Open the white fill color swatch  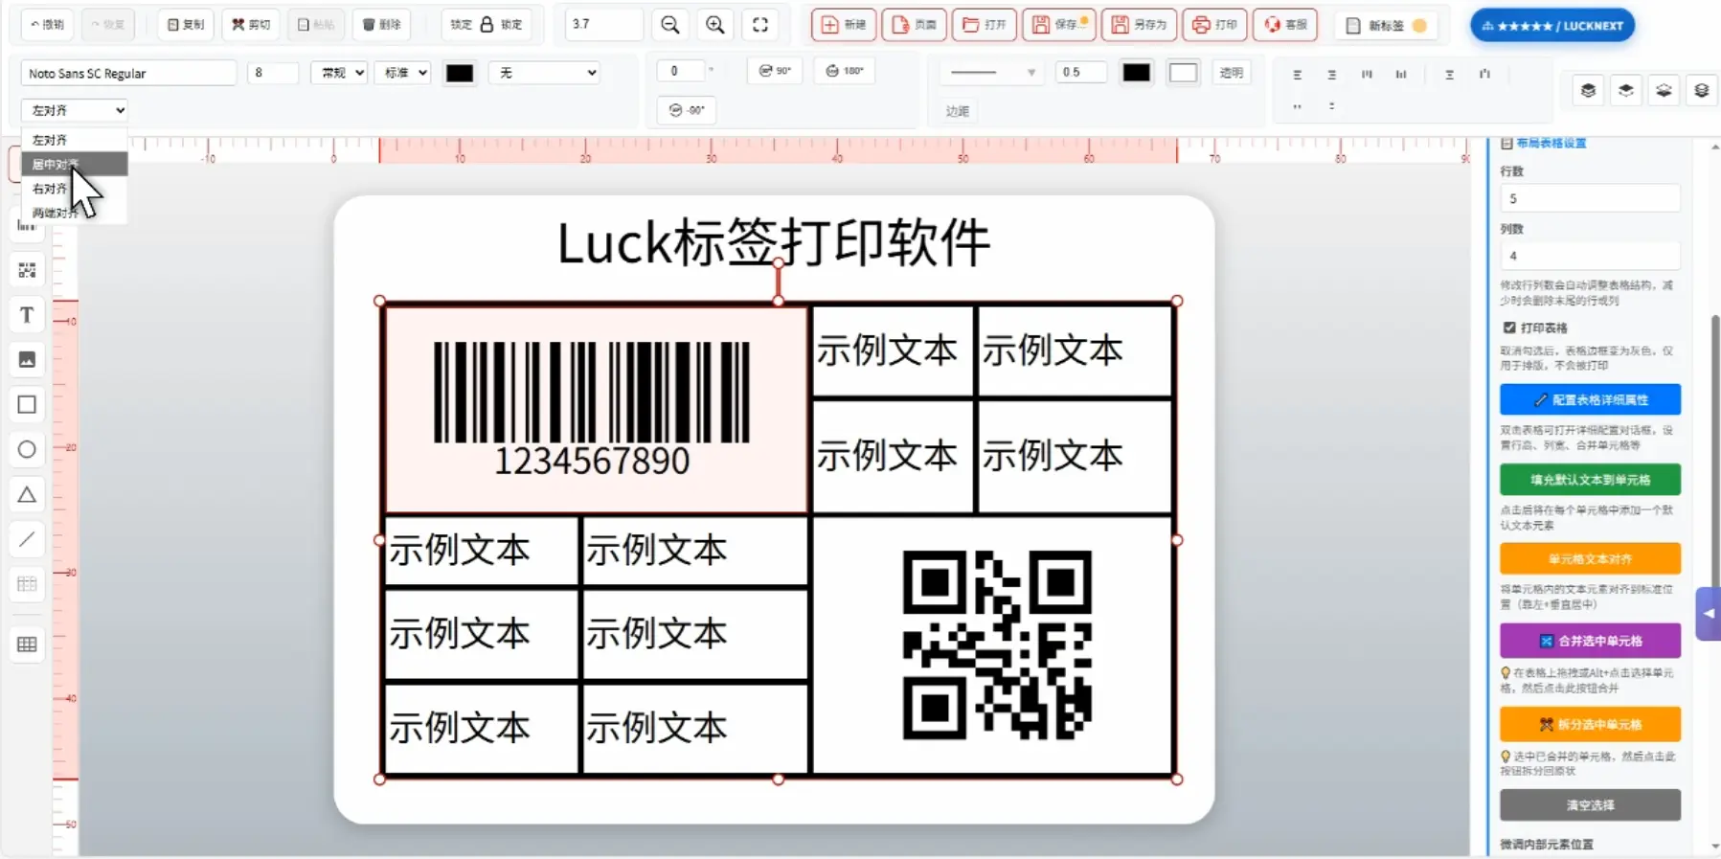1184,73
